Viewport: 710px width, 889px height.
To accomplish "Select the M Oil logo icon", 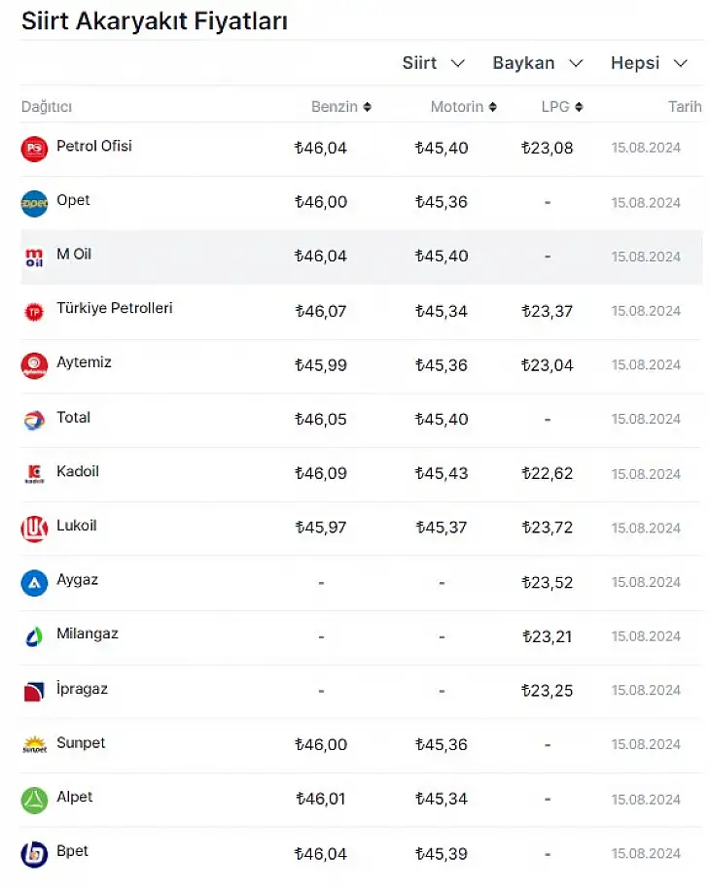I will tap(34, 257).
